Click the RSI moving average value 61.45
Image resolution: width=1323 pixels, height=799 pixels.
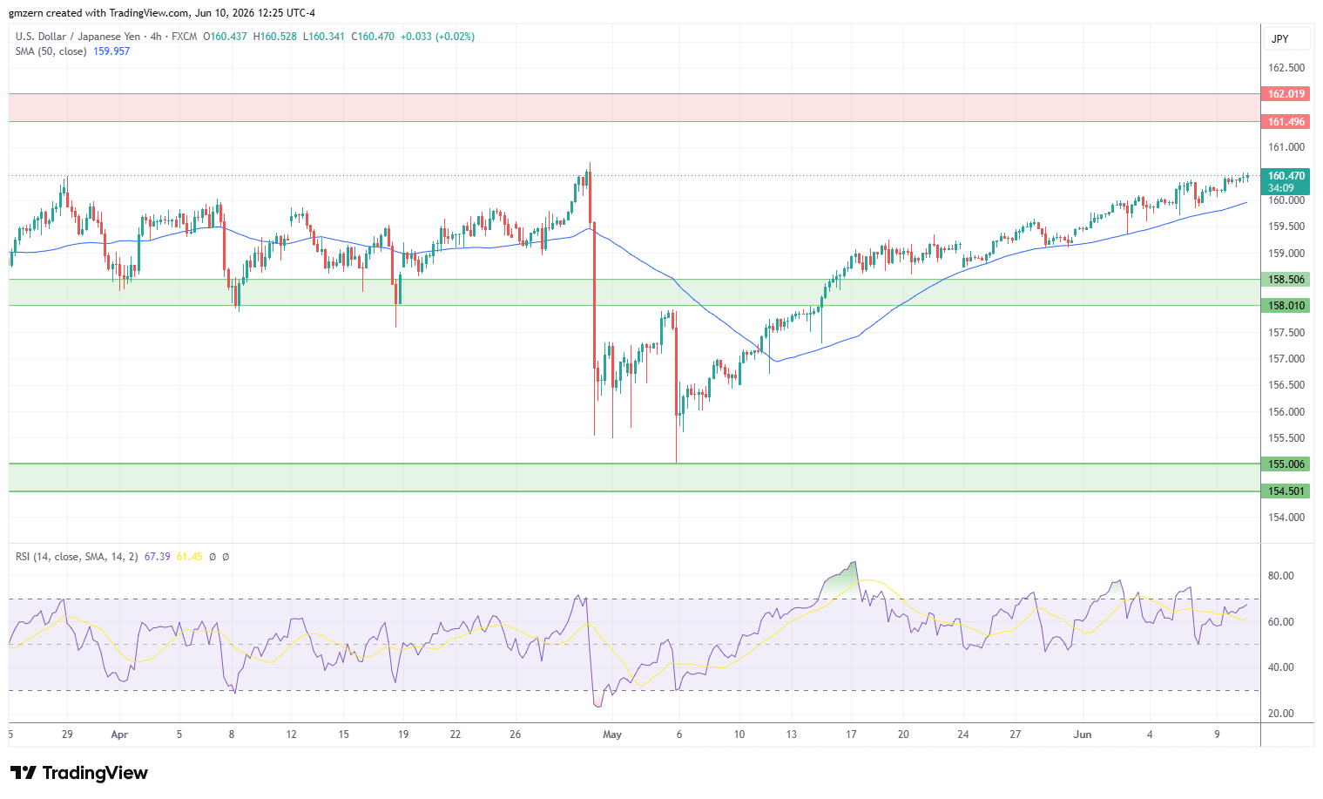189,557
